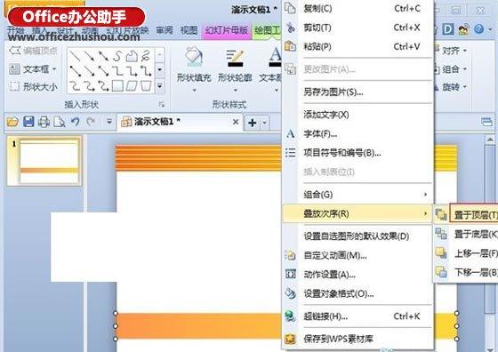Screen dimensions: 498x352
Task: Expand the shapes gallery more arrow
Action: (160, 86)
